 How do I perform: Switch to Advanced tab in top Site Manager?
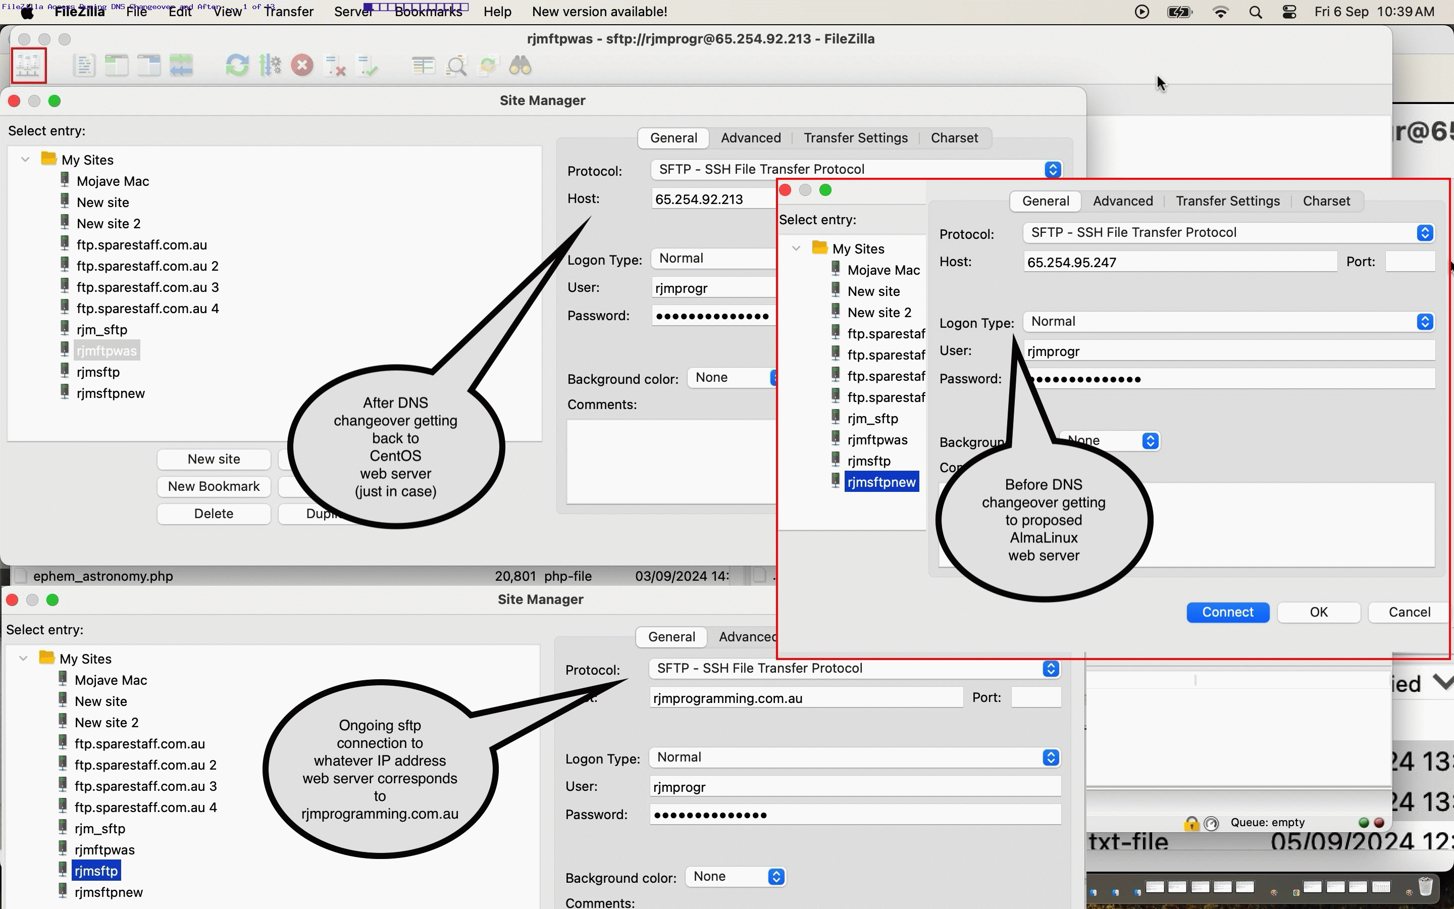click(751, 138)
